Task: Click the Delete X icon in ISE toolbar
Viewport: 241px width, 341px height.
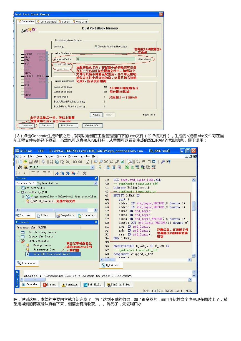Action: [x=67, y=162]
